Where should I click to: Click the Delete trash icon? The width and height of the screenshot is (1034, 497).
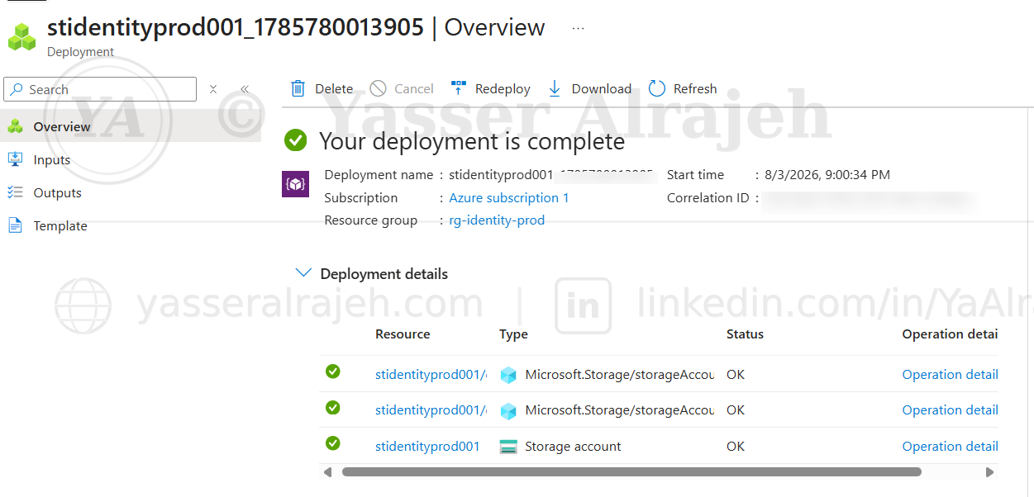[298, 88]
